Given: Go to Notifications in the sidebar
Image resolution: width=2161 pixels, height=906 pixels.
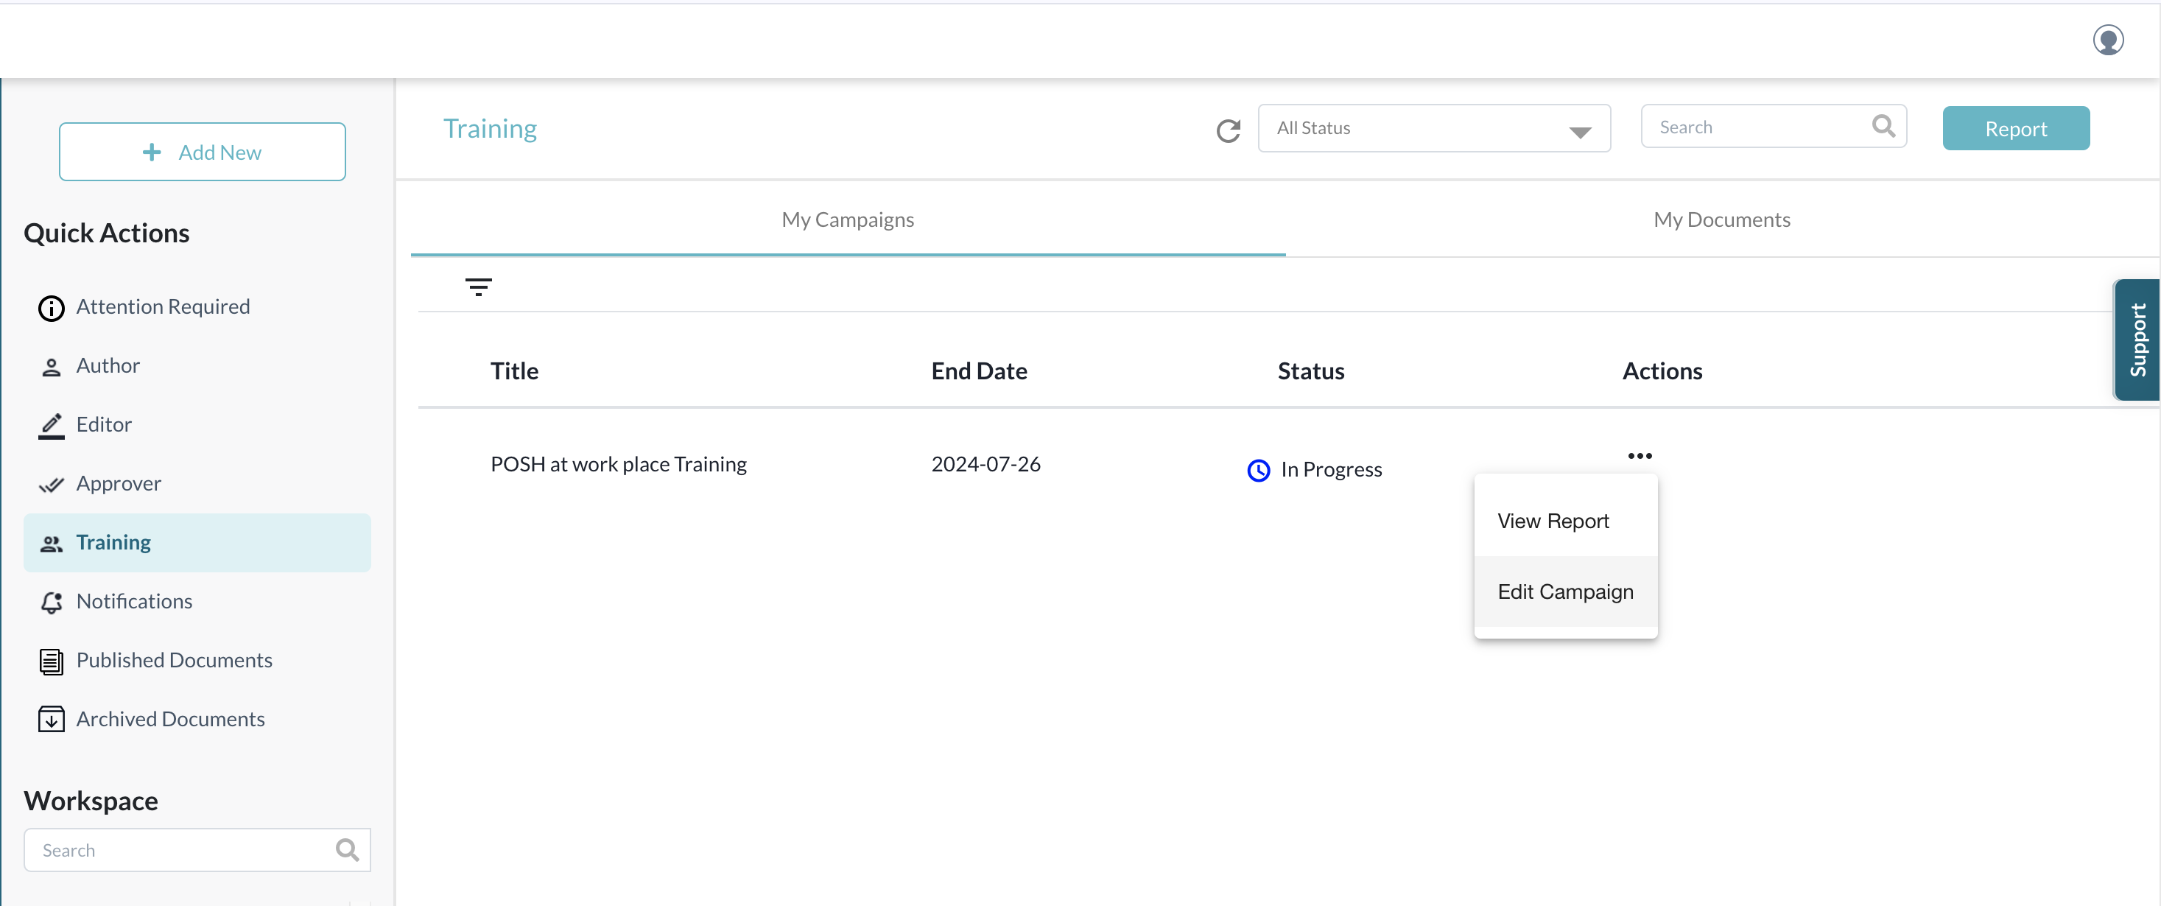Looking at the screenshot, I should [x=134, y=602].
